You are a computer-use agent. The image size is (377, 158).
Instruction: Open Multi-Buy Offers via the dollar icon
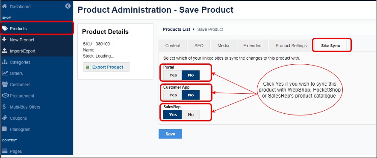[4, 107]
